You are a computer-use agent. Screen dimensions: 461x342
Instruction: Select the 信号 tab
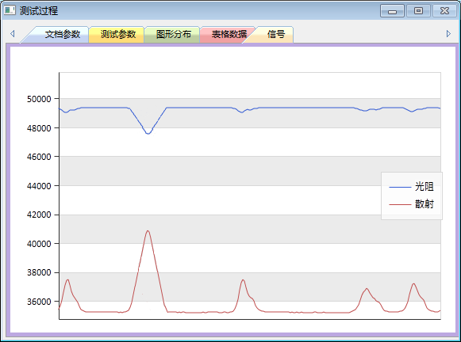click(x=276, y=34)
